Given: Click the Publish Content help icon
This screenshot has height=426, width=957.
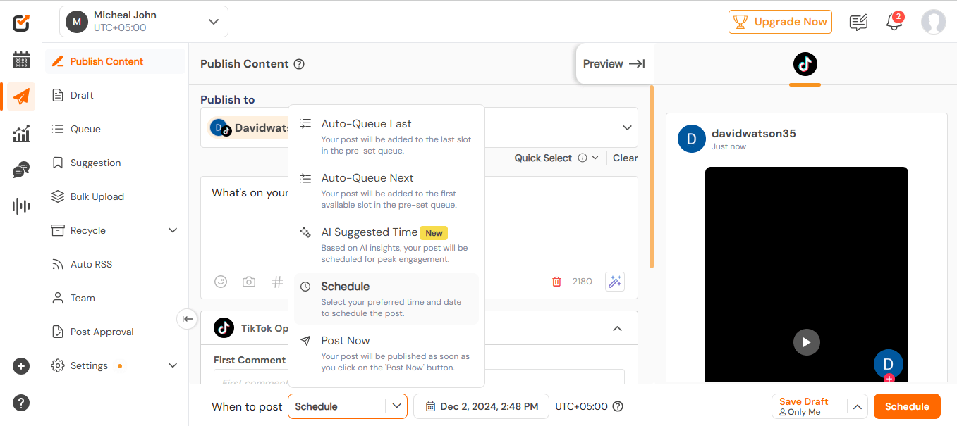Looking at the screenshot, I should (299, 64).
